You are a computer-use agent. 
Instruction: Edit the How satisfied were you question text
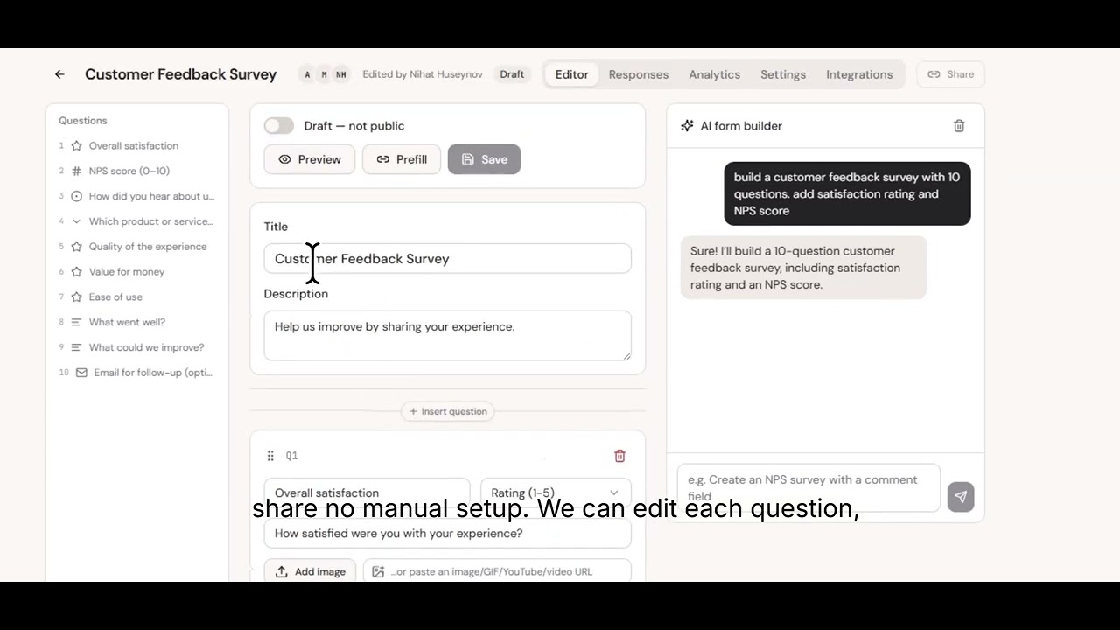pos(448,534)
